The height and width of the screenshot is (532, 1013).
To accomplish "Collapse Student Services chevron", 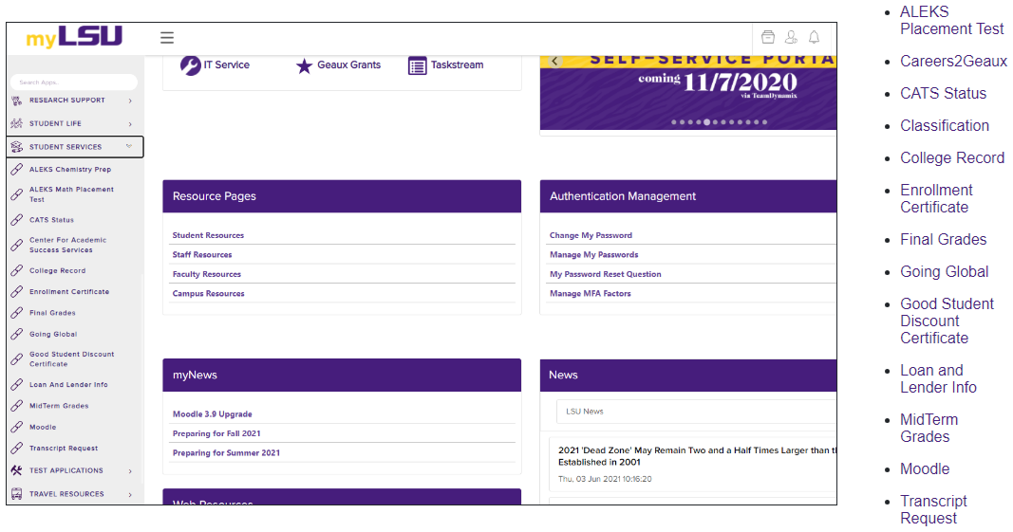I will [129, 147].
